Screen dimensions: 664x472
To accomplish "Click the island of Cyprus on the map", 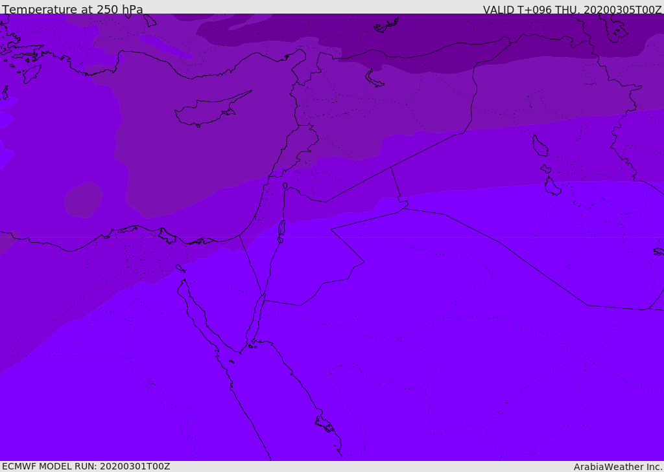I will point(212,110).
